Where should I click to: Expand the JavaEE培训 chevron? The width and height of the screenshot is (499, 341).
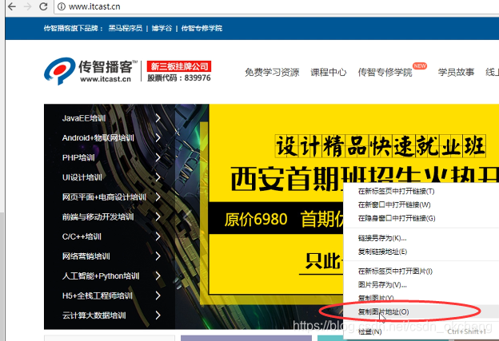tap(158, 118)
